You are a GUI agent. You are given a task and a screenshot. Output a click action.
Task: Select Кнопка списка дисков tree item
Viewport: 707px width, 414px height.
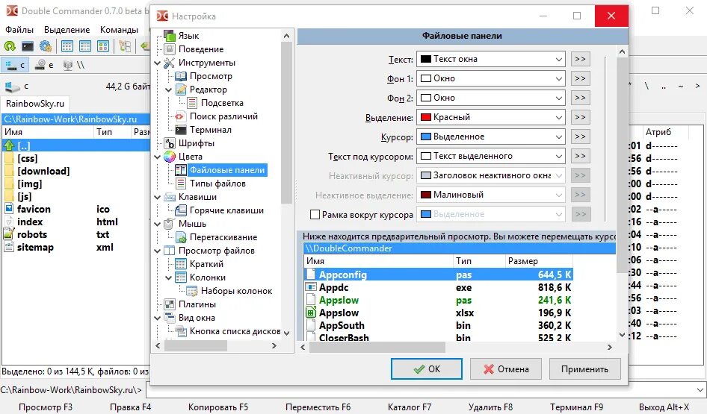[x=235, y=331]
